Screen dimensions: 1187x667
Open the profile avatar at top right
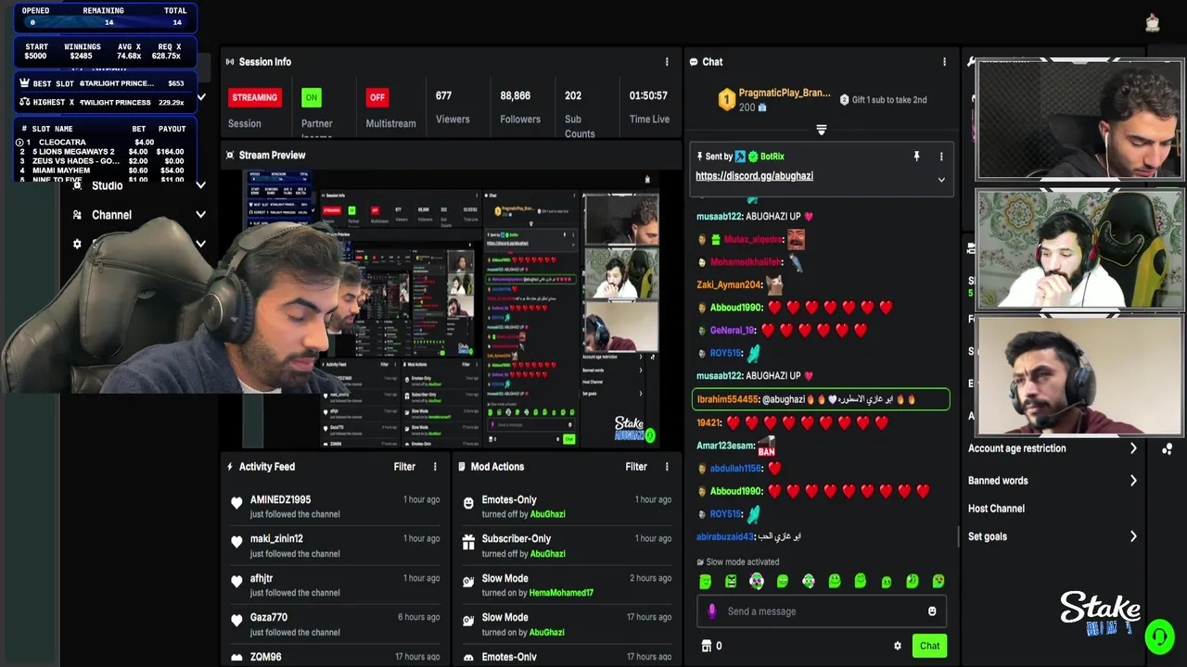(x=1152, y=23)
